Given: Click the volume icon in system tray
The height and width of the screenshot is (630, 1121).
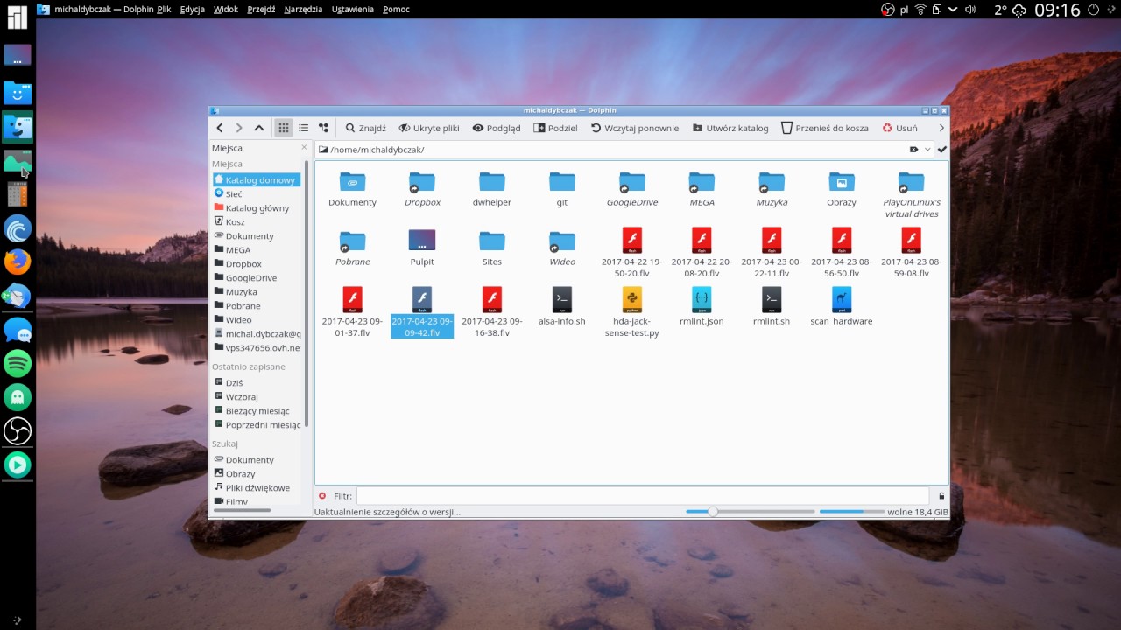Looking at the screenshot, I should tap(970, 10).
